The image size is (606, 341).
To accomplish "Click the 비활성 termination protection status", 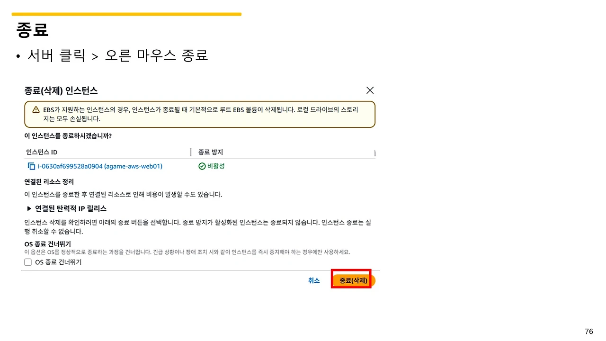I will pos(217,166).
